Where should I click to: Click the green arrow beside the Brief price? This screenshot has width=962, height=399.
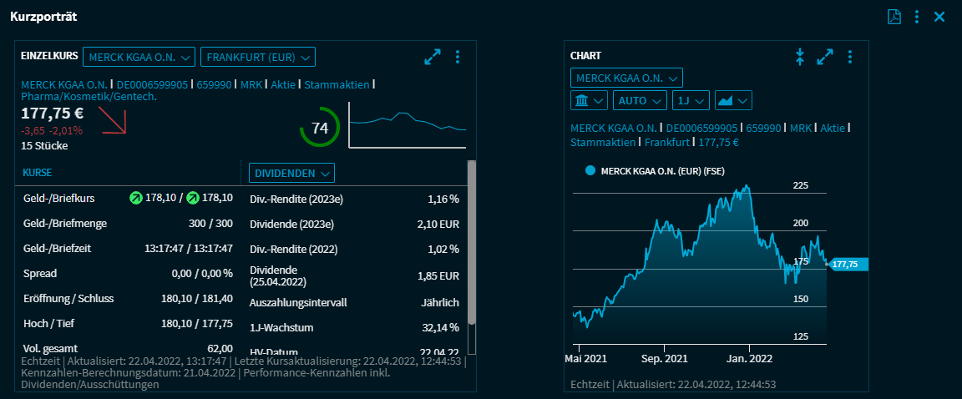(x=193, y=198)
